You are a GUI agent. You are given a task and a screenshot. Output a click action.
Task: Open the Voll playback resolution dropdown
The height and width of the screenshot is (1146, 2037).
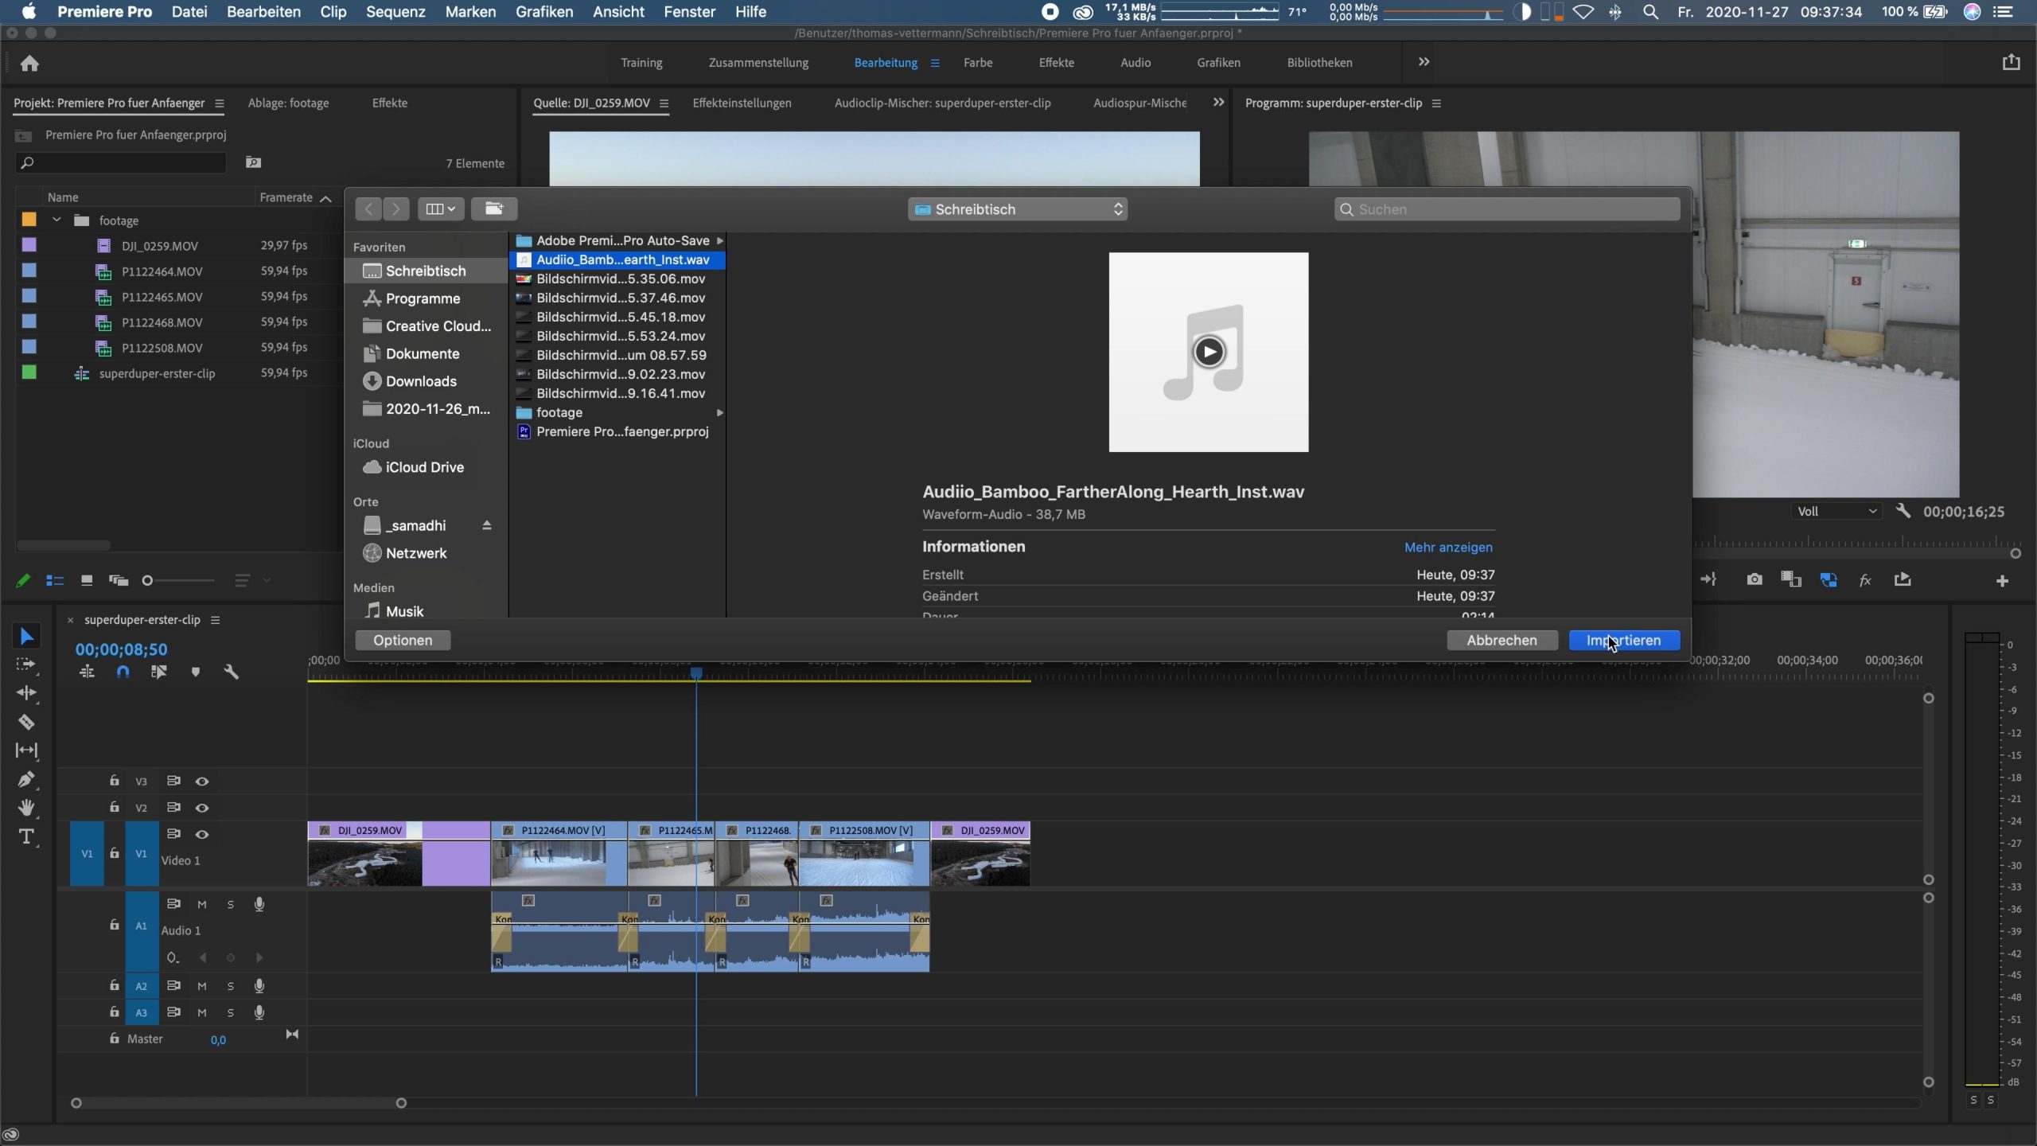click(x=1836, y=511)
